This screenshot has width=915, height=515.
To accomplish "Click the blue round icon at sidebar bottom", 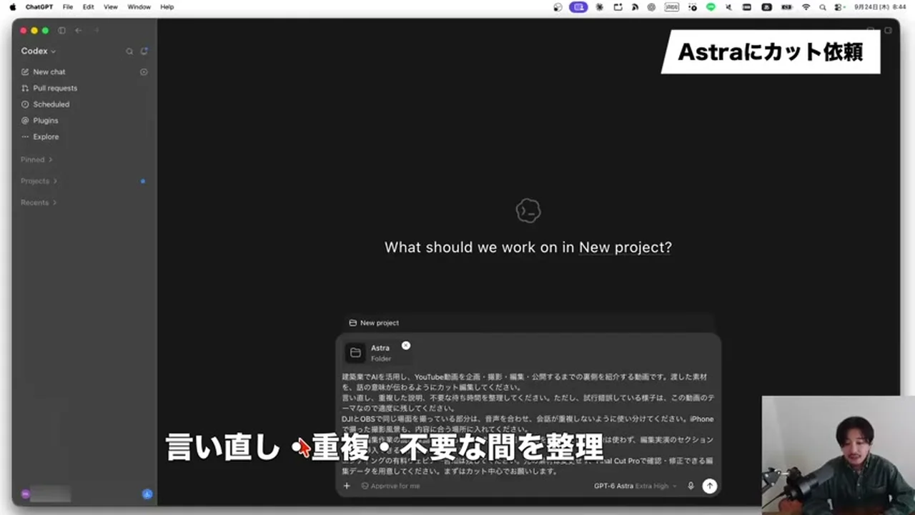I will (147, 494).
